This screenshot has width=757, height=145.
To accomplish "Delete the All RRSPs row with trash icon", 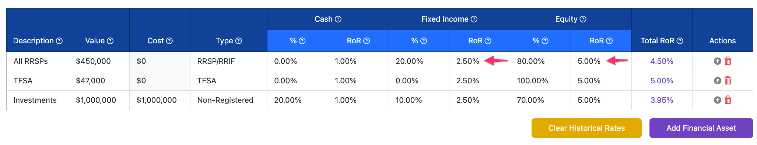I will point(728,61).
